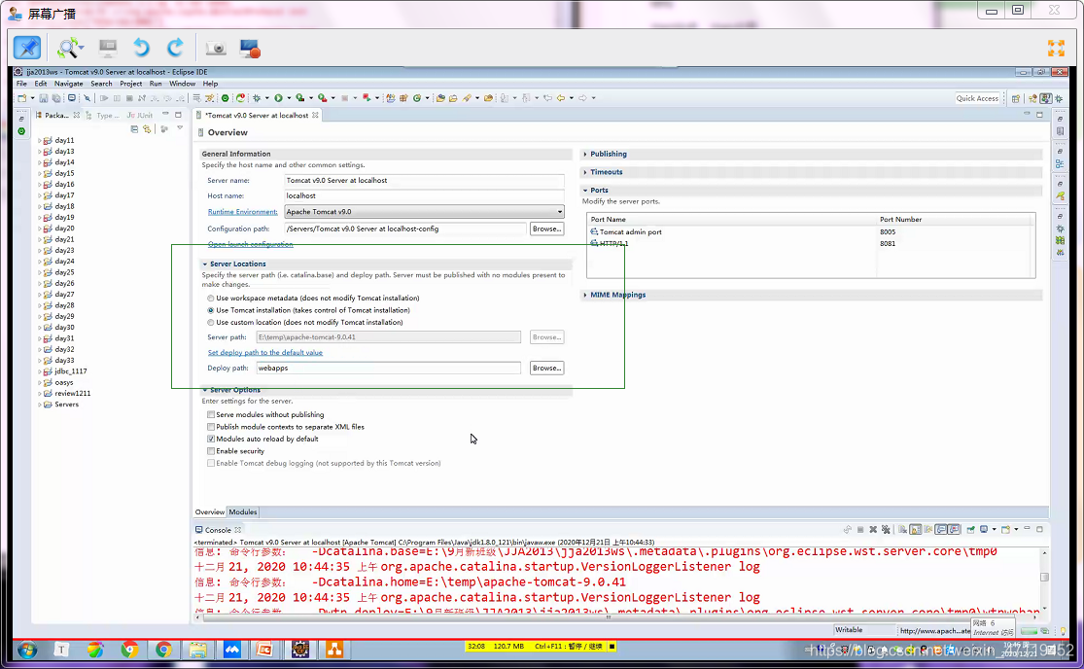The width and height of the screenshot is (1084, 669).
Task: Click the Quick Access search box
Action: 977,98
